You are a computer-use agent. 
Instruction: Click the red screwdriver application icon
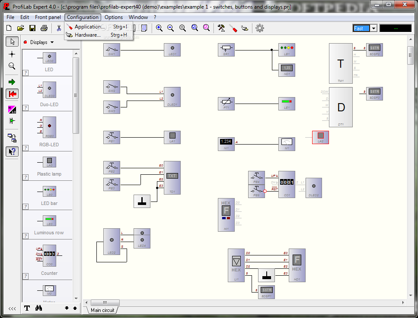[x=233, y=28]
